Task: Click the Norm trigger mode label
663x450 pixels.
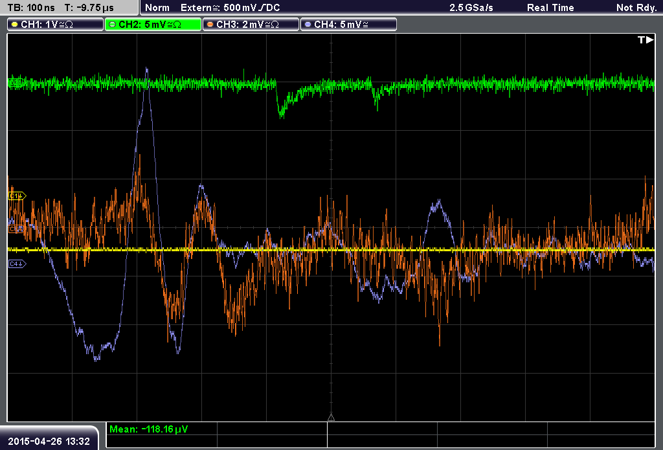Action: (157, 8)
